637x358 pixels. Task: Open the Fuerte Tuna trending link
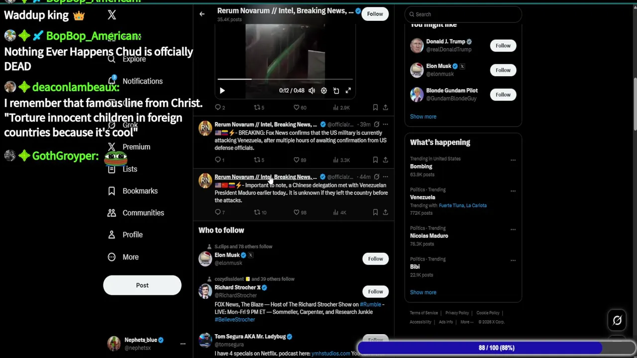pyautogui.click(x=451, y=205)
